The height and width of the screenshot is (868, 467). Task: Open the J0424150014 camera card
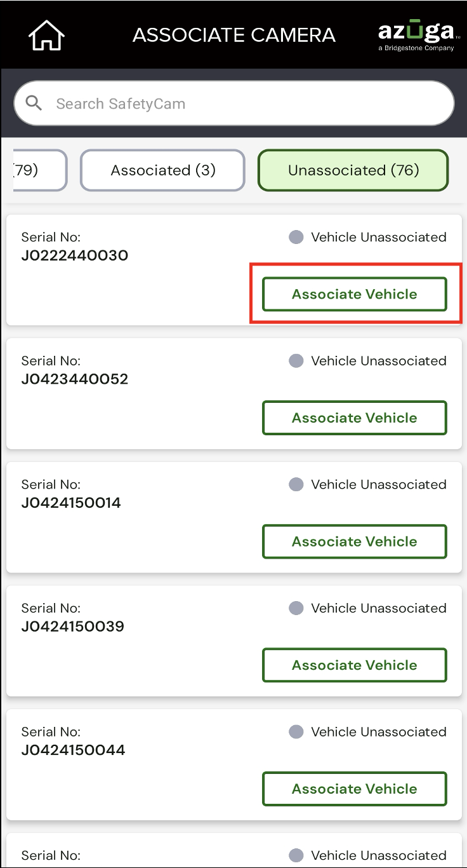[234, 517]
